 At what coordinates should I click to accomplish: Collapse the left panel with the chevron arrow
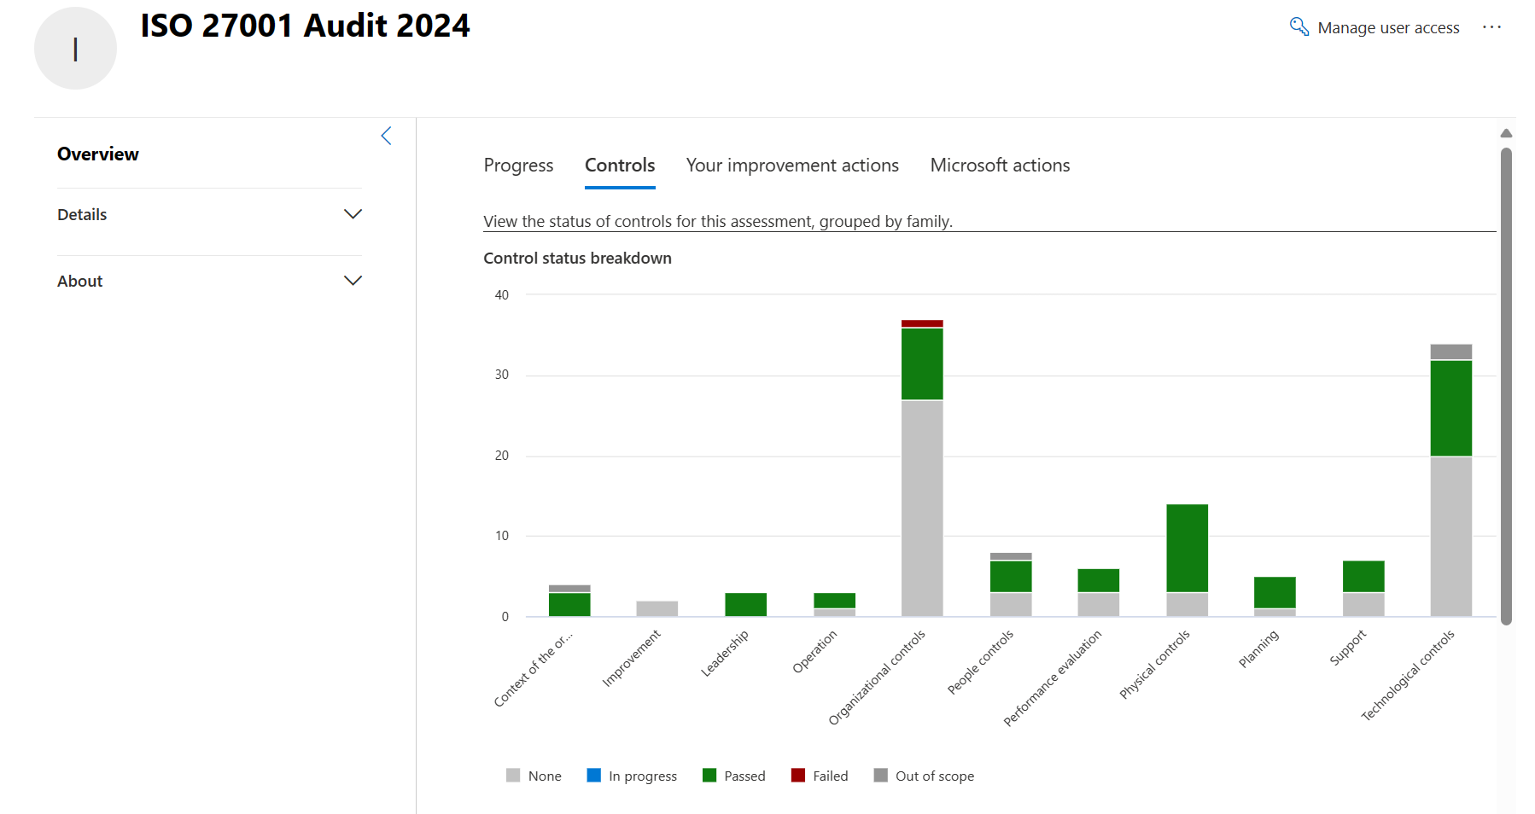point(386,136)
